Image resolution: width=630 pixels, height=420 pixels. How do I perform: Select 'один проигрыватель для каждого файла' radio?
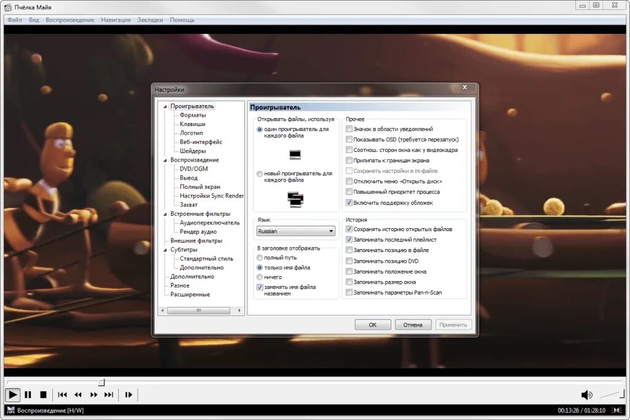260,129
